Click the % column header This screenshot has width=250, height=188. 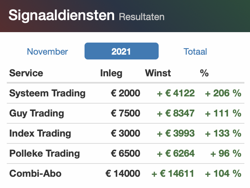[x=204, y=73]
